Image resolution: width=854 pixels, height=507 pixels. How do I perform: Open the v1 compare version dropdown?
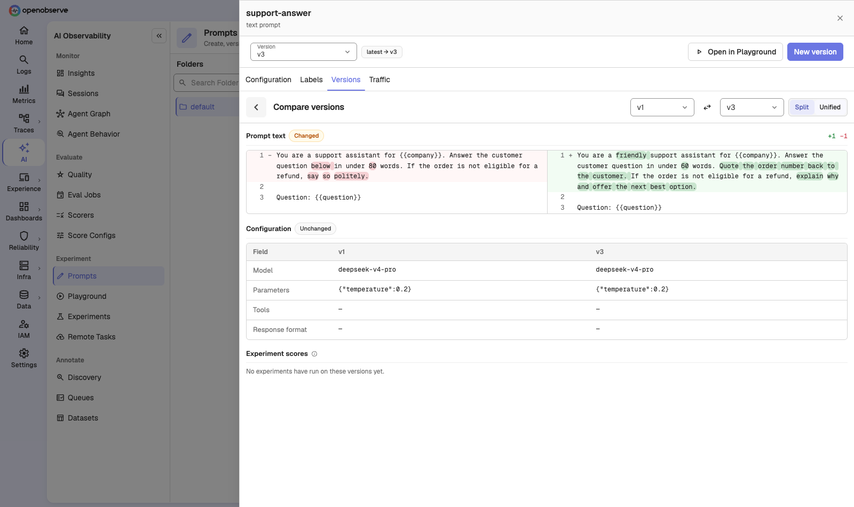coord(662,107)
